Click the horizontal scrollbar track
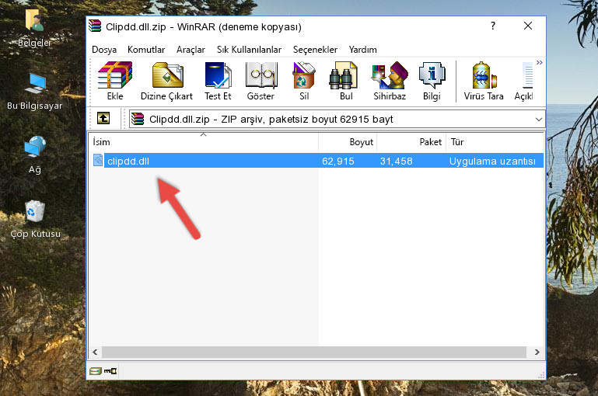The width and height of the screenshot is (598, 396). pos(314,353)
